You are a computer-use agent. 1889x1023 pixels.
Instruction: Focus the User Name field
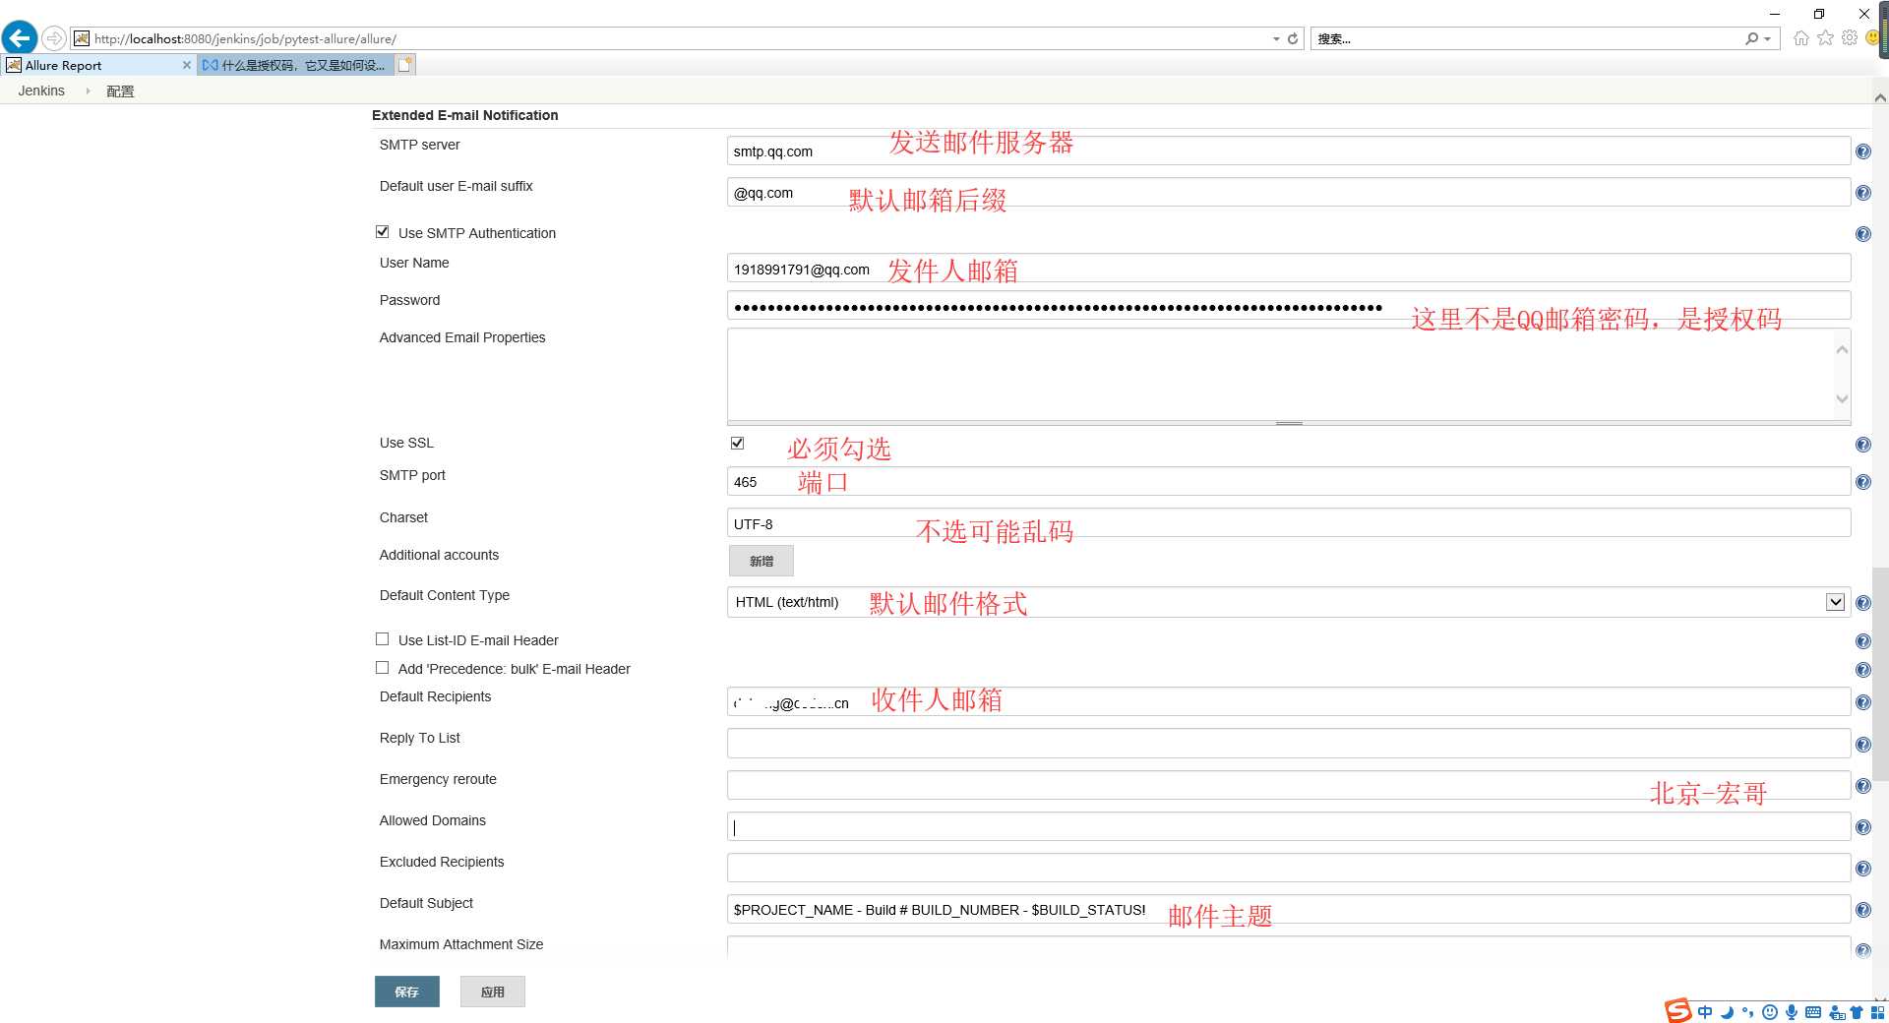point(1289,269)
